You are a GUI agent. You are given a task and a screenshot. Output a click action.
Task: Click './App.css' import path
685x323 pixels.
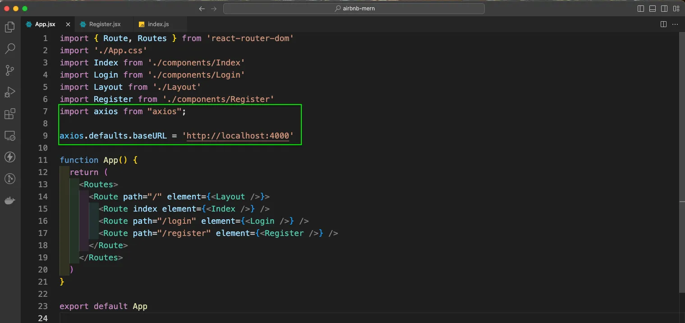[x=121, y=51]
